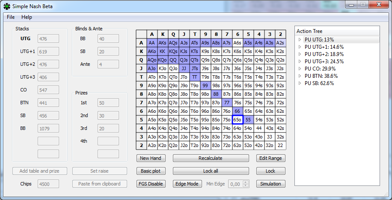Viewport: 392px width, 200px height.
Task: Open the Help menu
Action: click(x=27, y=17)
